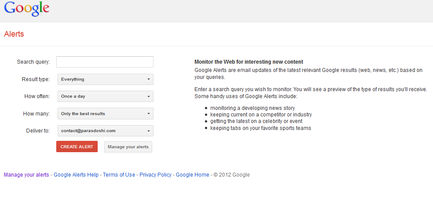Click the Result type label

tap(36, 79)
